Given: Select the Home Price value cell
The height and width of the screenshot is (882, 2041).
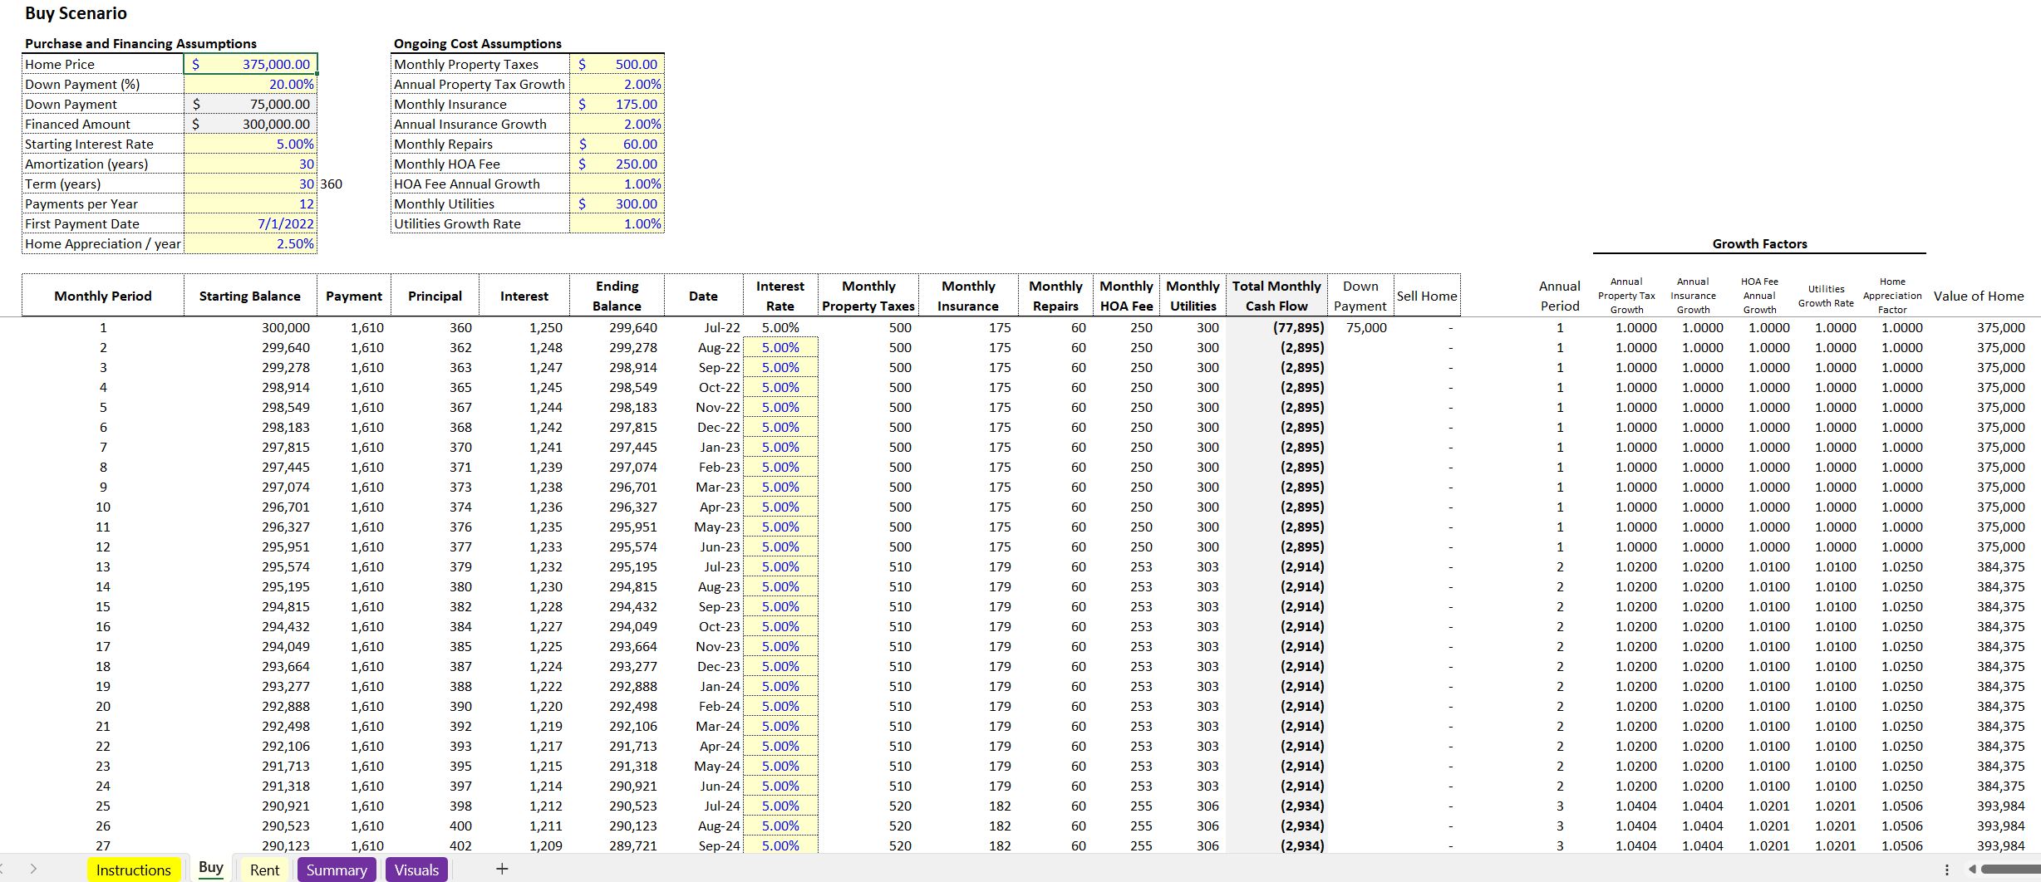Looking at the screenshot, I should [250, 64].
